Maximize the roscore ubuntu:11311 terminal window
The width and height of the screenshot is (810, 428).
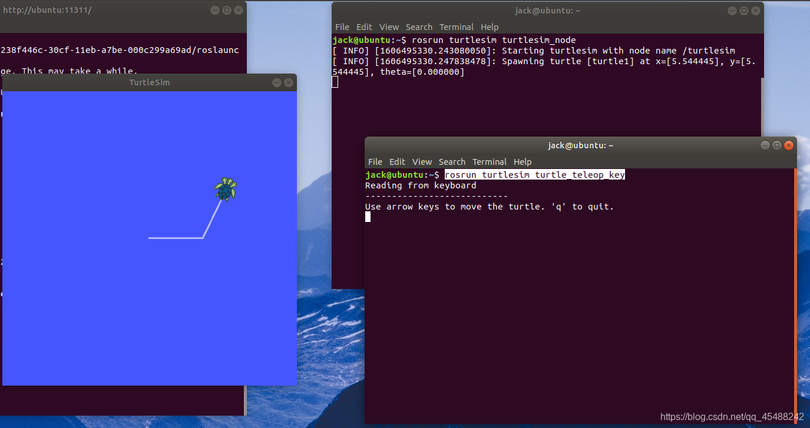(227, 10)
